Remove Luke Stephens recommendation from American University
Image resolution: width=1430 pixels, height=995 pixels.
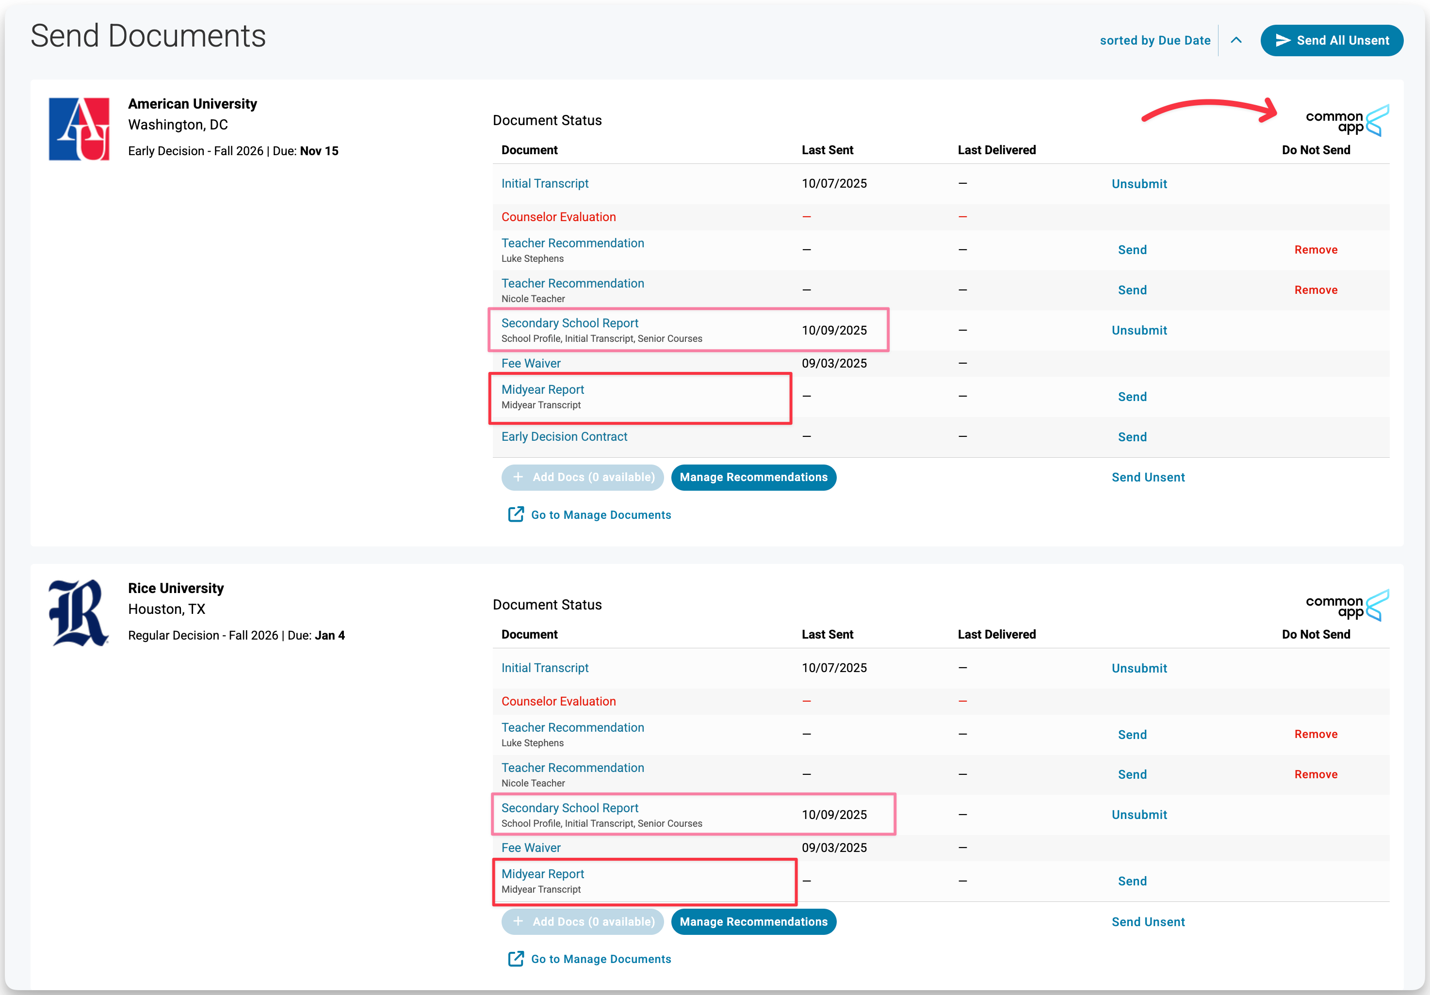pyautogui.click(x=1316, y=250)
